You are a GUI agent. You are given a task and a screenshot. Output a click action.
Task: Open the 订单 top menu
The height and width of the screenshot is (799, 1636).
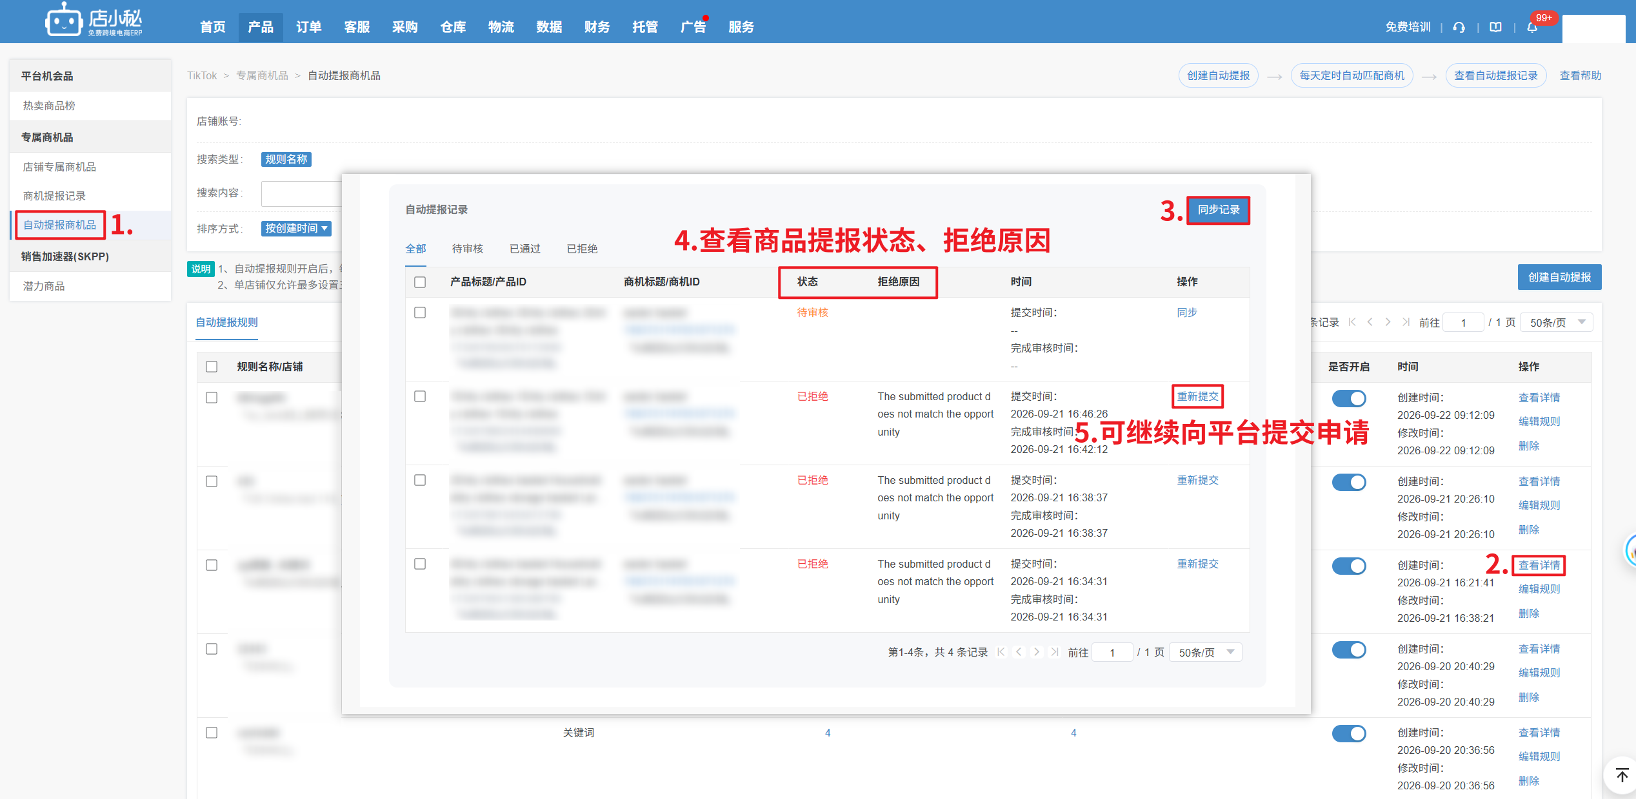(x=308, y=27)
